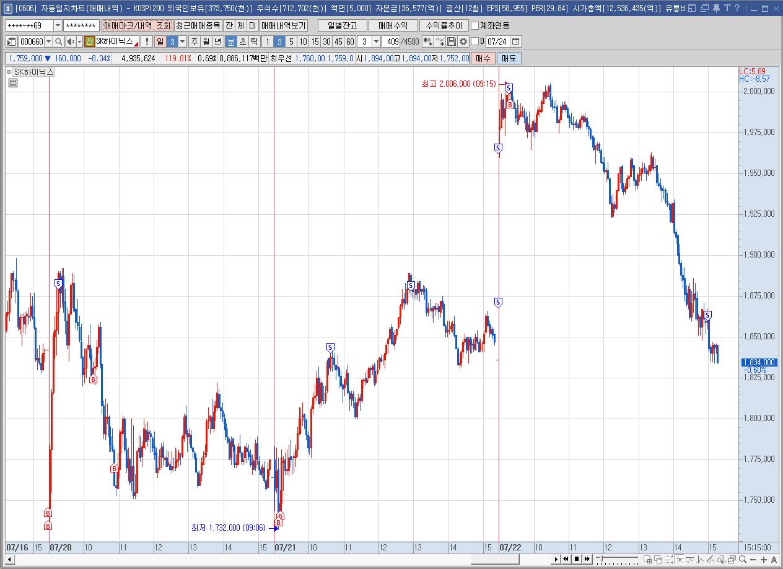Select the 년 (yearly) period toggle
The width and height of the screenshot is (783, 569).
217,41
